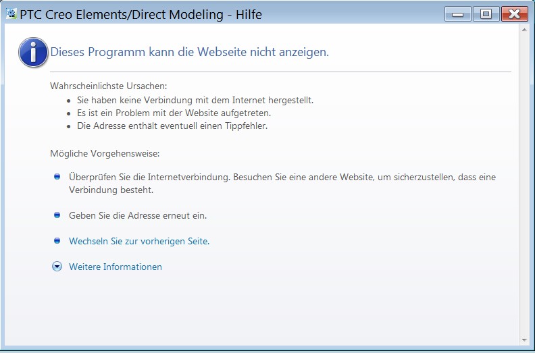The image size is (535, 353).
Task: Maximize the Hilfe window
Action: [485, 14]
